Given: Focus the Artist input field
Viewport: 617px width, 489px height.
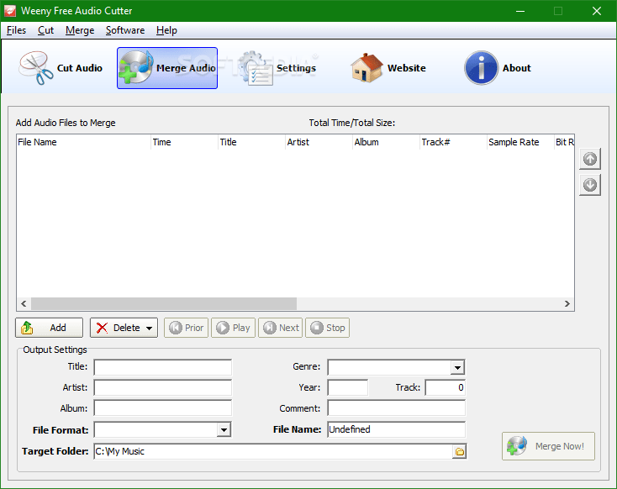Looking at the screenshot, I should click(163, 387).
